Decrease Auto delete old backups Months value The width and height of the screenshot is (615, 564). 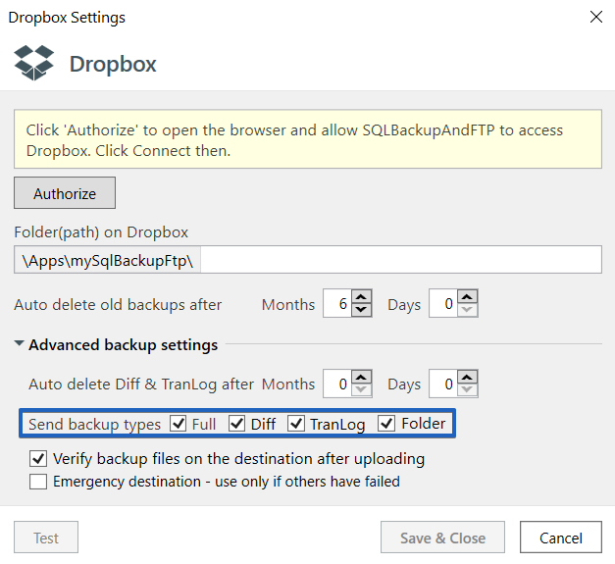361,310
